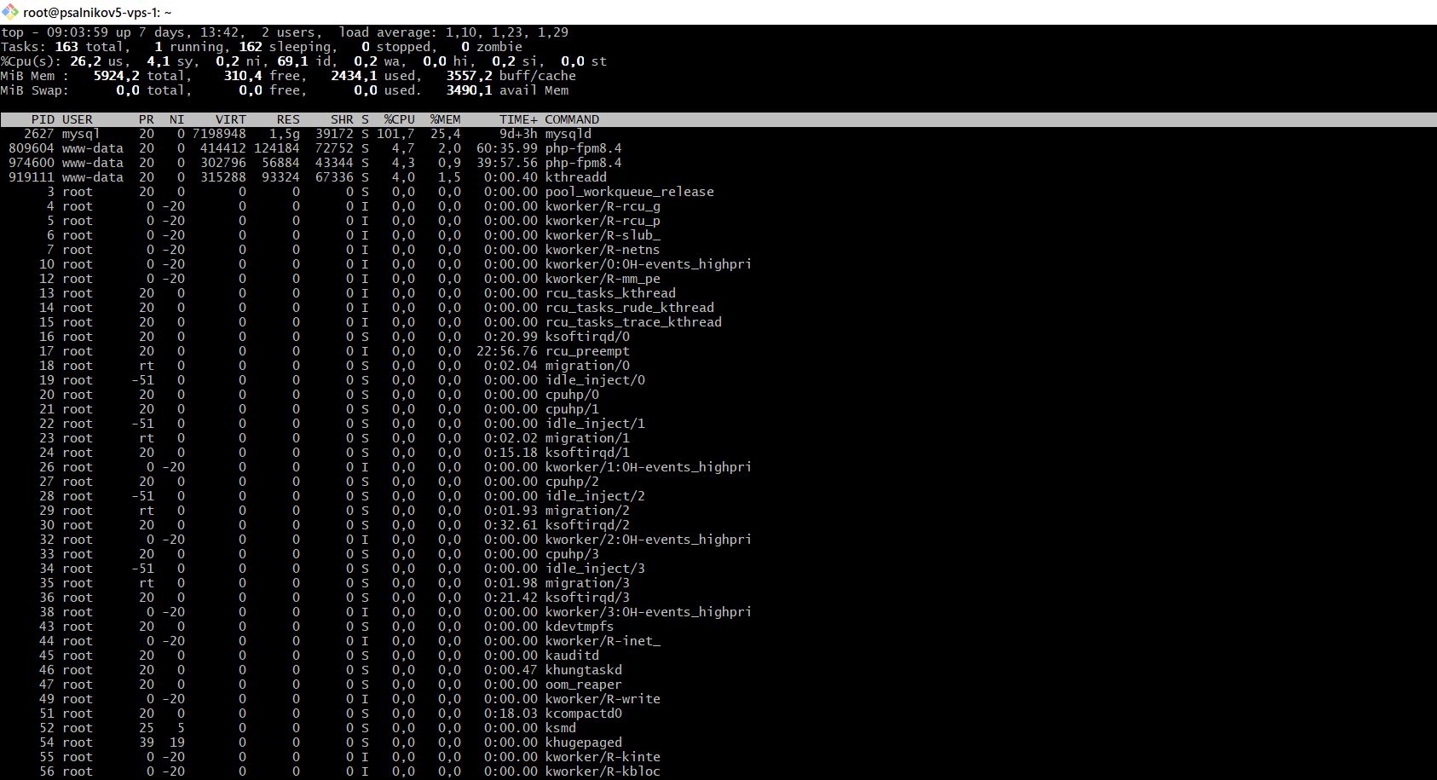The height and width of the screenshot is (780, 1437).
Task: Click the %MEM column header
Action: [x=445, y=119]
